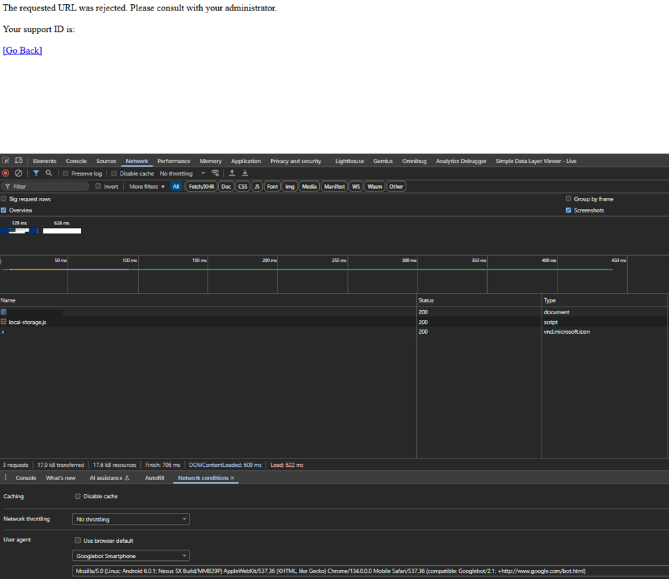Open Privacy and security tab

tap(295, 161)
